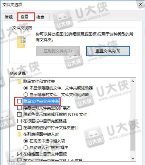Select the 查看 tab
Screen dimensions: 145x165
click(x=25, y=17)
